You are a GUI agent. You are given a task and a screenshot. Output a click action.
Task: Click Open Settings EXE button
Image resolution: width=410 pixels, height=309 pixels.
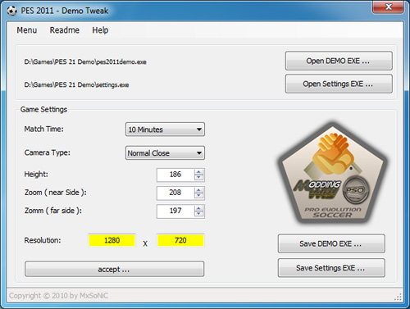coord(339,84)
